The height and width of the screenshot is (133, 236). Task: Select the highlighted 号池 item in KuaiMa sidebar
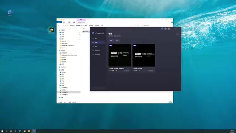[x=98, y=42]
